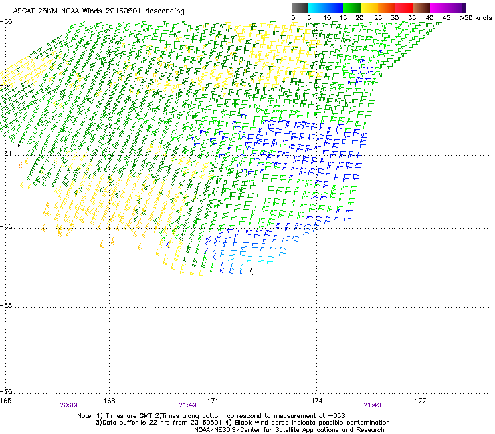Click the '-70' latitude axis label
495x434 pixels.
click(6, 391)
